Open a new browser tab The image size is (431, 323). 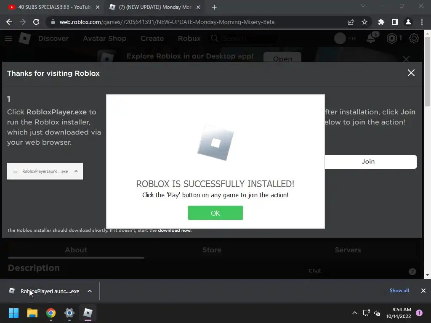click(214, 7)
